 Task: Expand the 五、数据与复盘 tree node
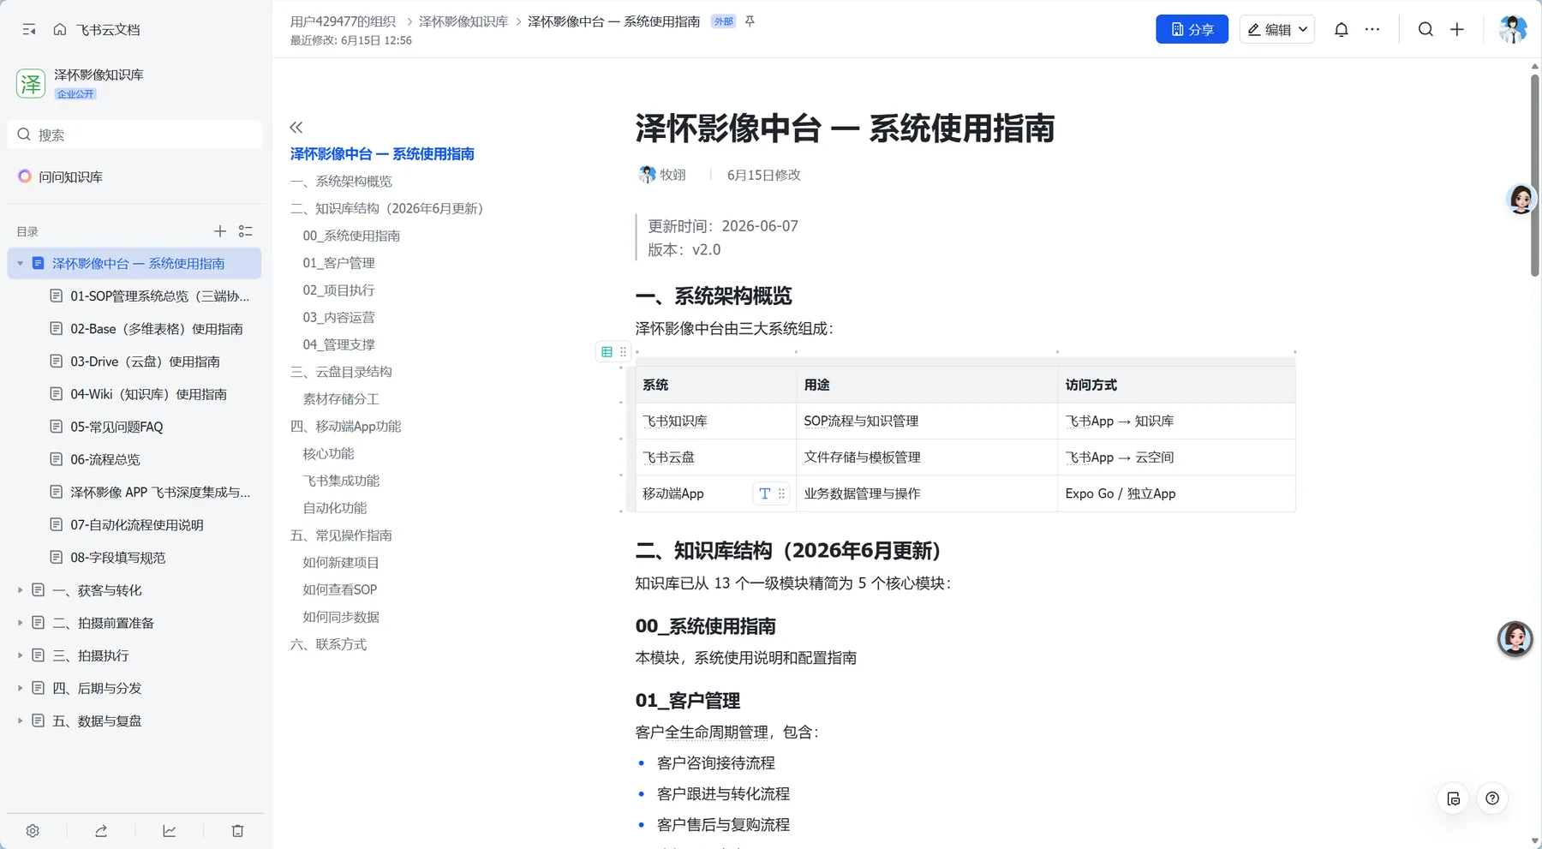point(21,720)
